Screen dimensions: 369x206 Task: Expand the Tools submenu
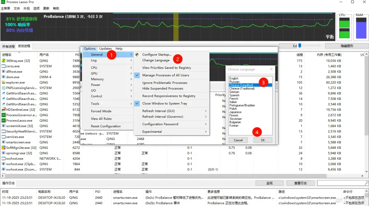pyautogui.click(x=108, y=104)
